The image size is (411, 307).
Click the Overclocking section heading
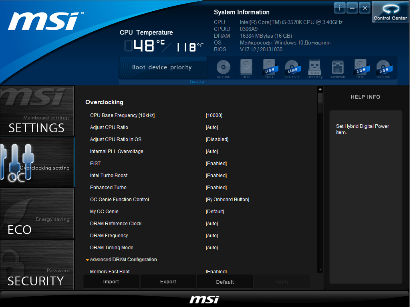click(104, 102)
